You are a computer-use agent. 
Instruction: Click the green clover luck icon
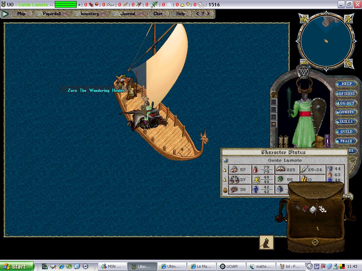click(x=280, y=179)
